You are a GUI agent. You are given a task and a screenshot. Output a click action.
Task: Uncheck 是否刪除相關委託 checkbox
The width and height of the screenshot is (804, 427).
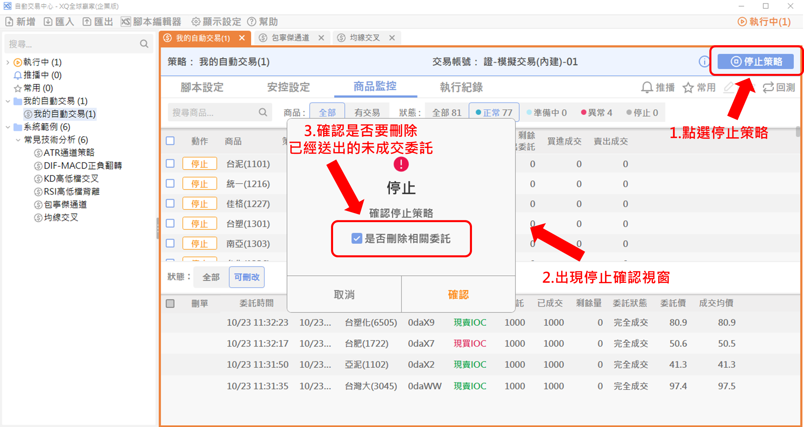(357, 238)
